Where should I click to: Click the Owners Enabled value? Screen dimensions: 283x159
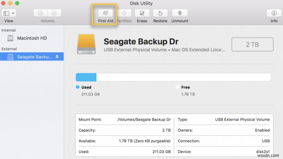click(x=262, y=130)
